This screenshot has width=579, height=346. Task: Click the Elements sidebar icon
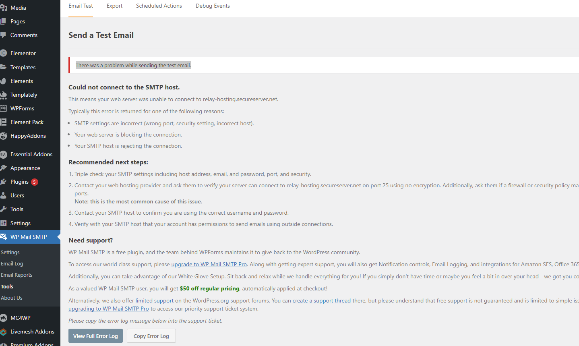[3, 81]
